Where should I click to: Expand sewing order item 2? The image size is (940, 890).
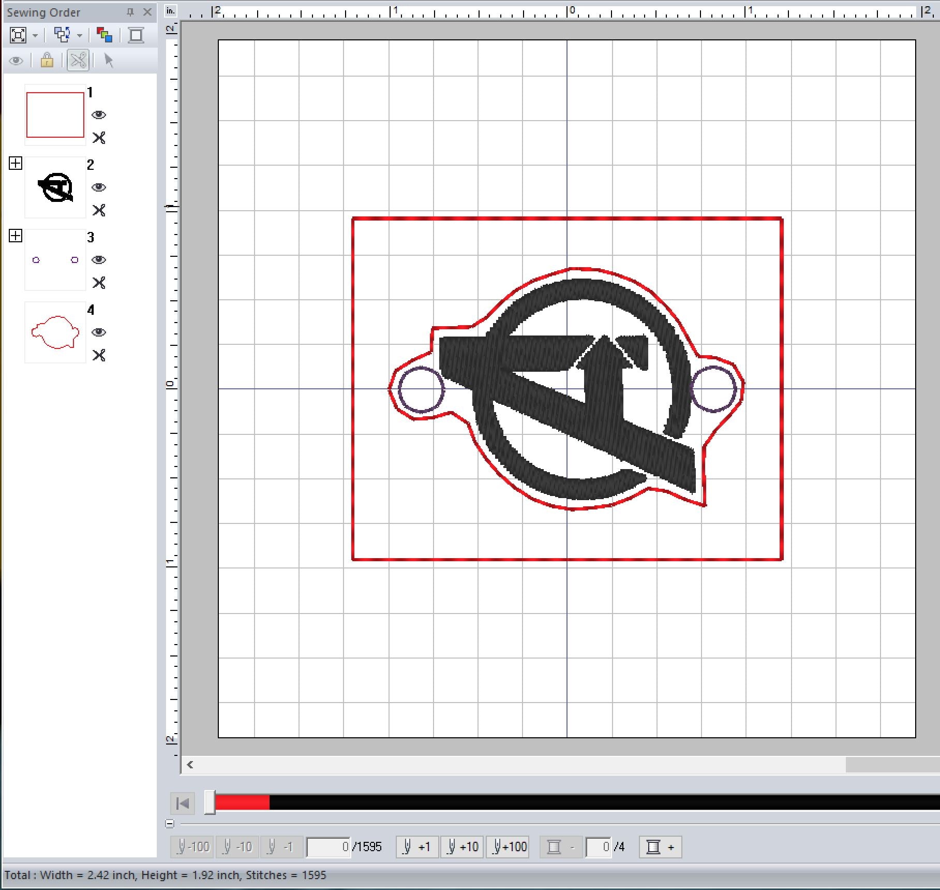(x=16, y=164)
